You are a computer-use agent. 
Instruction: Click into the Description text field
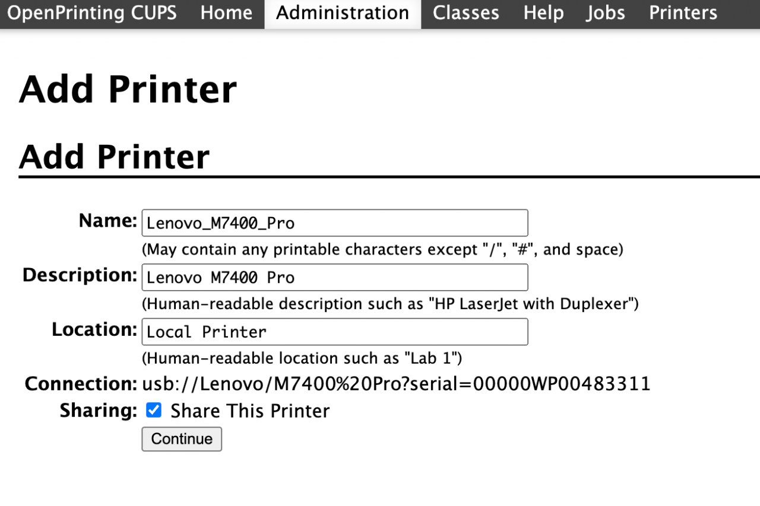[335, 278]
